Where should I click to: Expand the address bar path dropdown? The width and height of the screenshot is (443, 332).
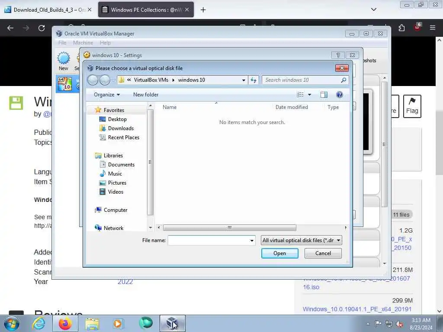(244, 80)
